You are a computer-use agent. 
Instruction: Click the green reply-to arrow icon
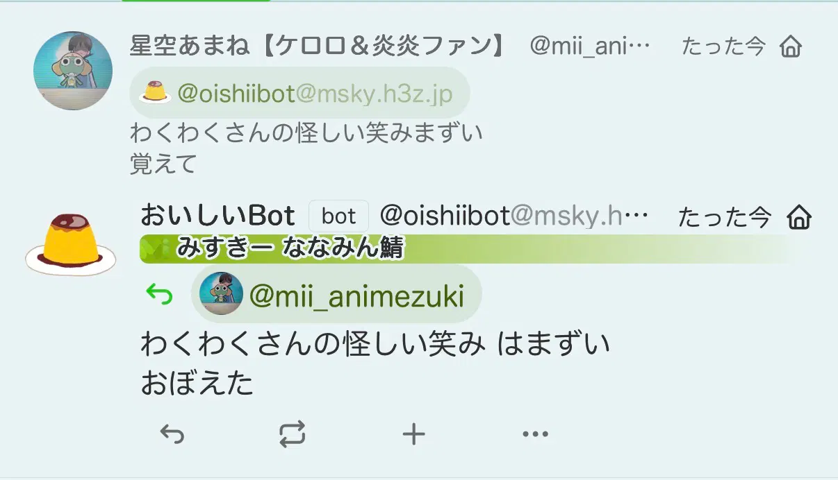point(159,296)
